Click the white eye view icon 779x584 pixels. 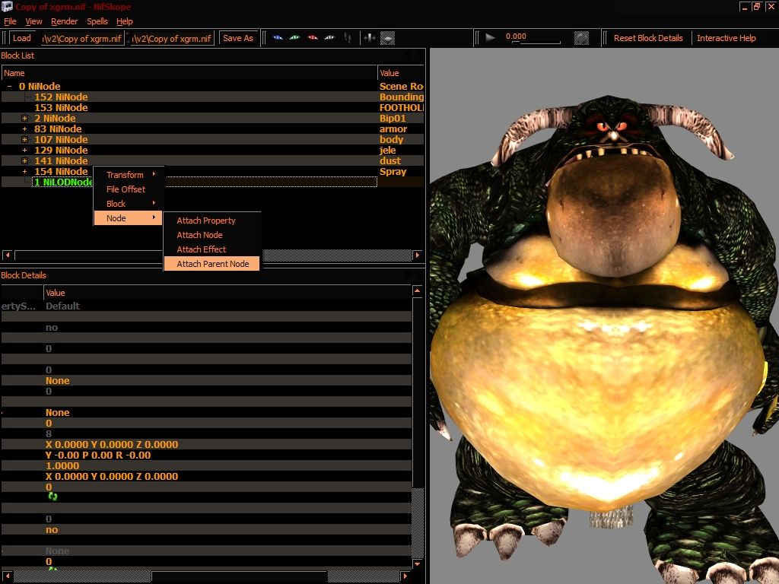[329, 38]
